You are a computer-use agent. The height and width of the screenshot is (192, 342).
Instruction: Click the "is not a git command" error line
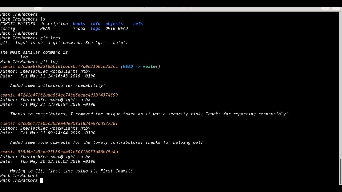64,43
